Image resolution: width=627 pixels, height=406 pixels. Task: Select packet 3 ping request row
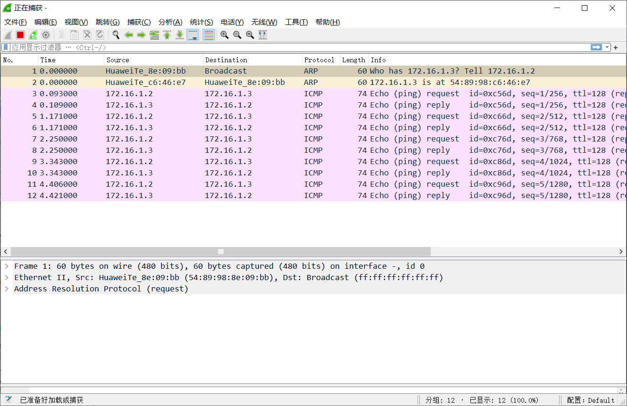tap(313, 93)
